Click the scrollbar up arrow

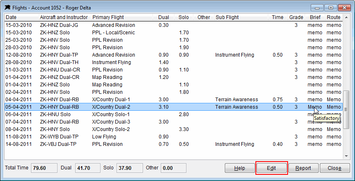click(346, 17)
